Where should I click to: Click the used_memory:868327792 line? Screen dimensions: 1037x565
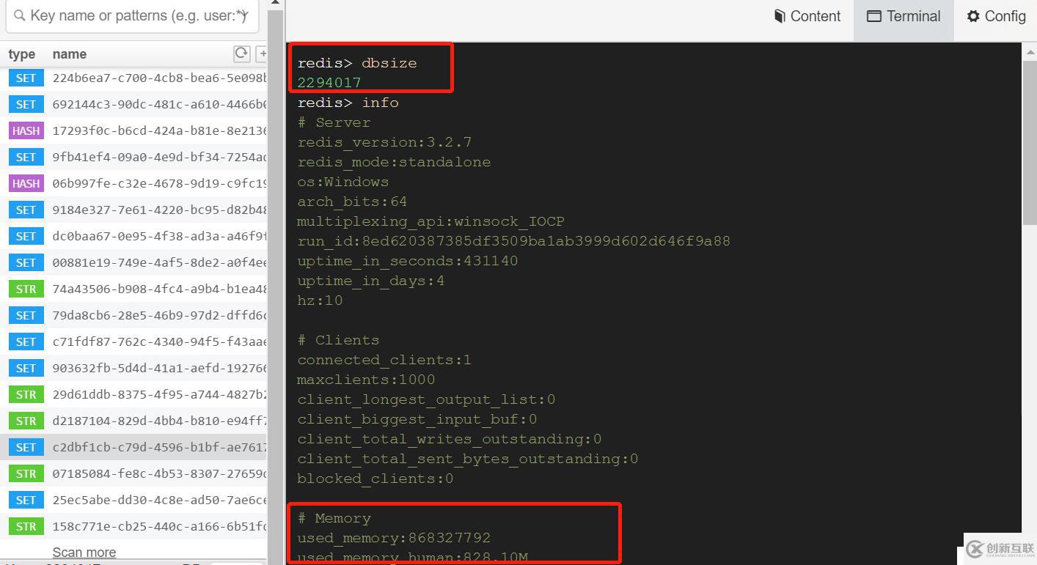[x=394, y=538]
